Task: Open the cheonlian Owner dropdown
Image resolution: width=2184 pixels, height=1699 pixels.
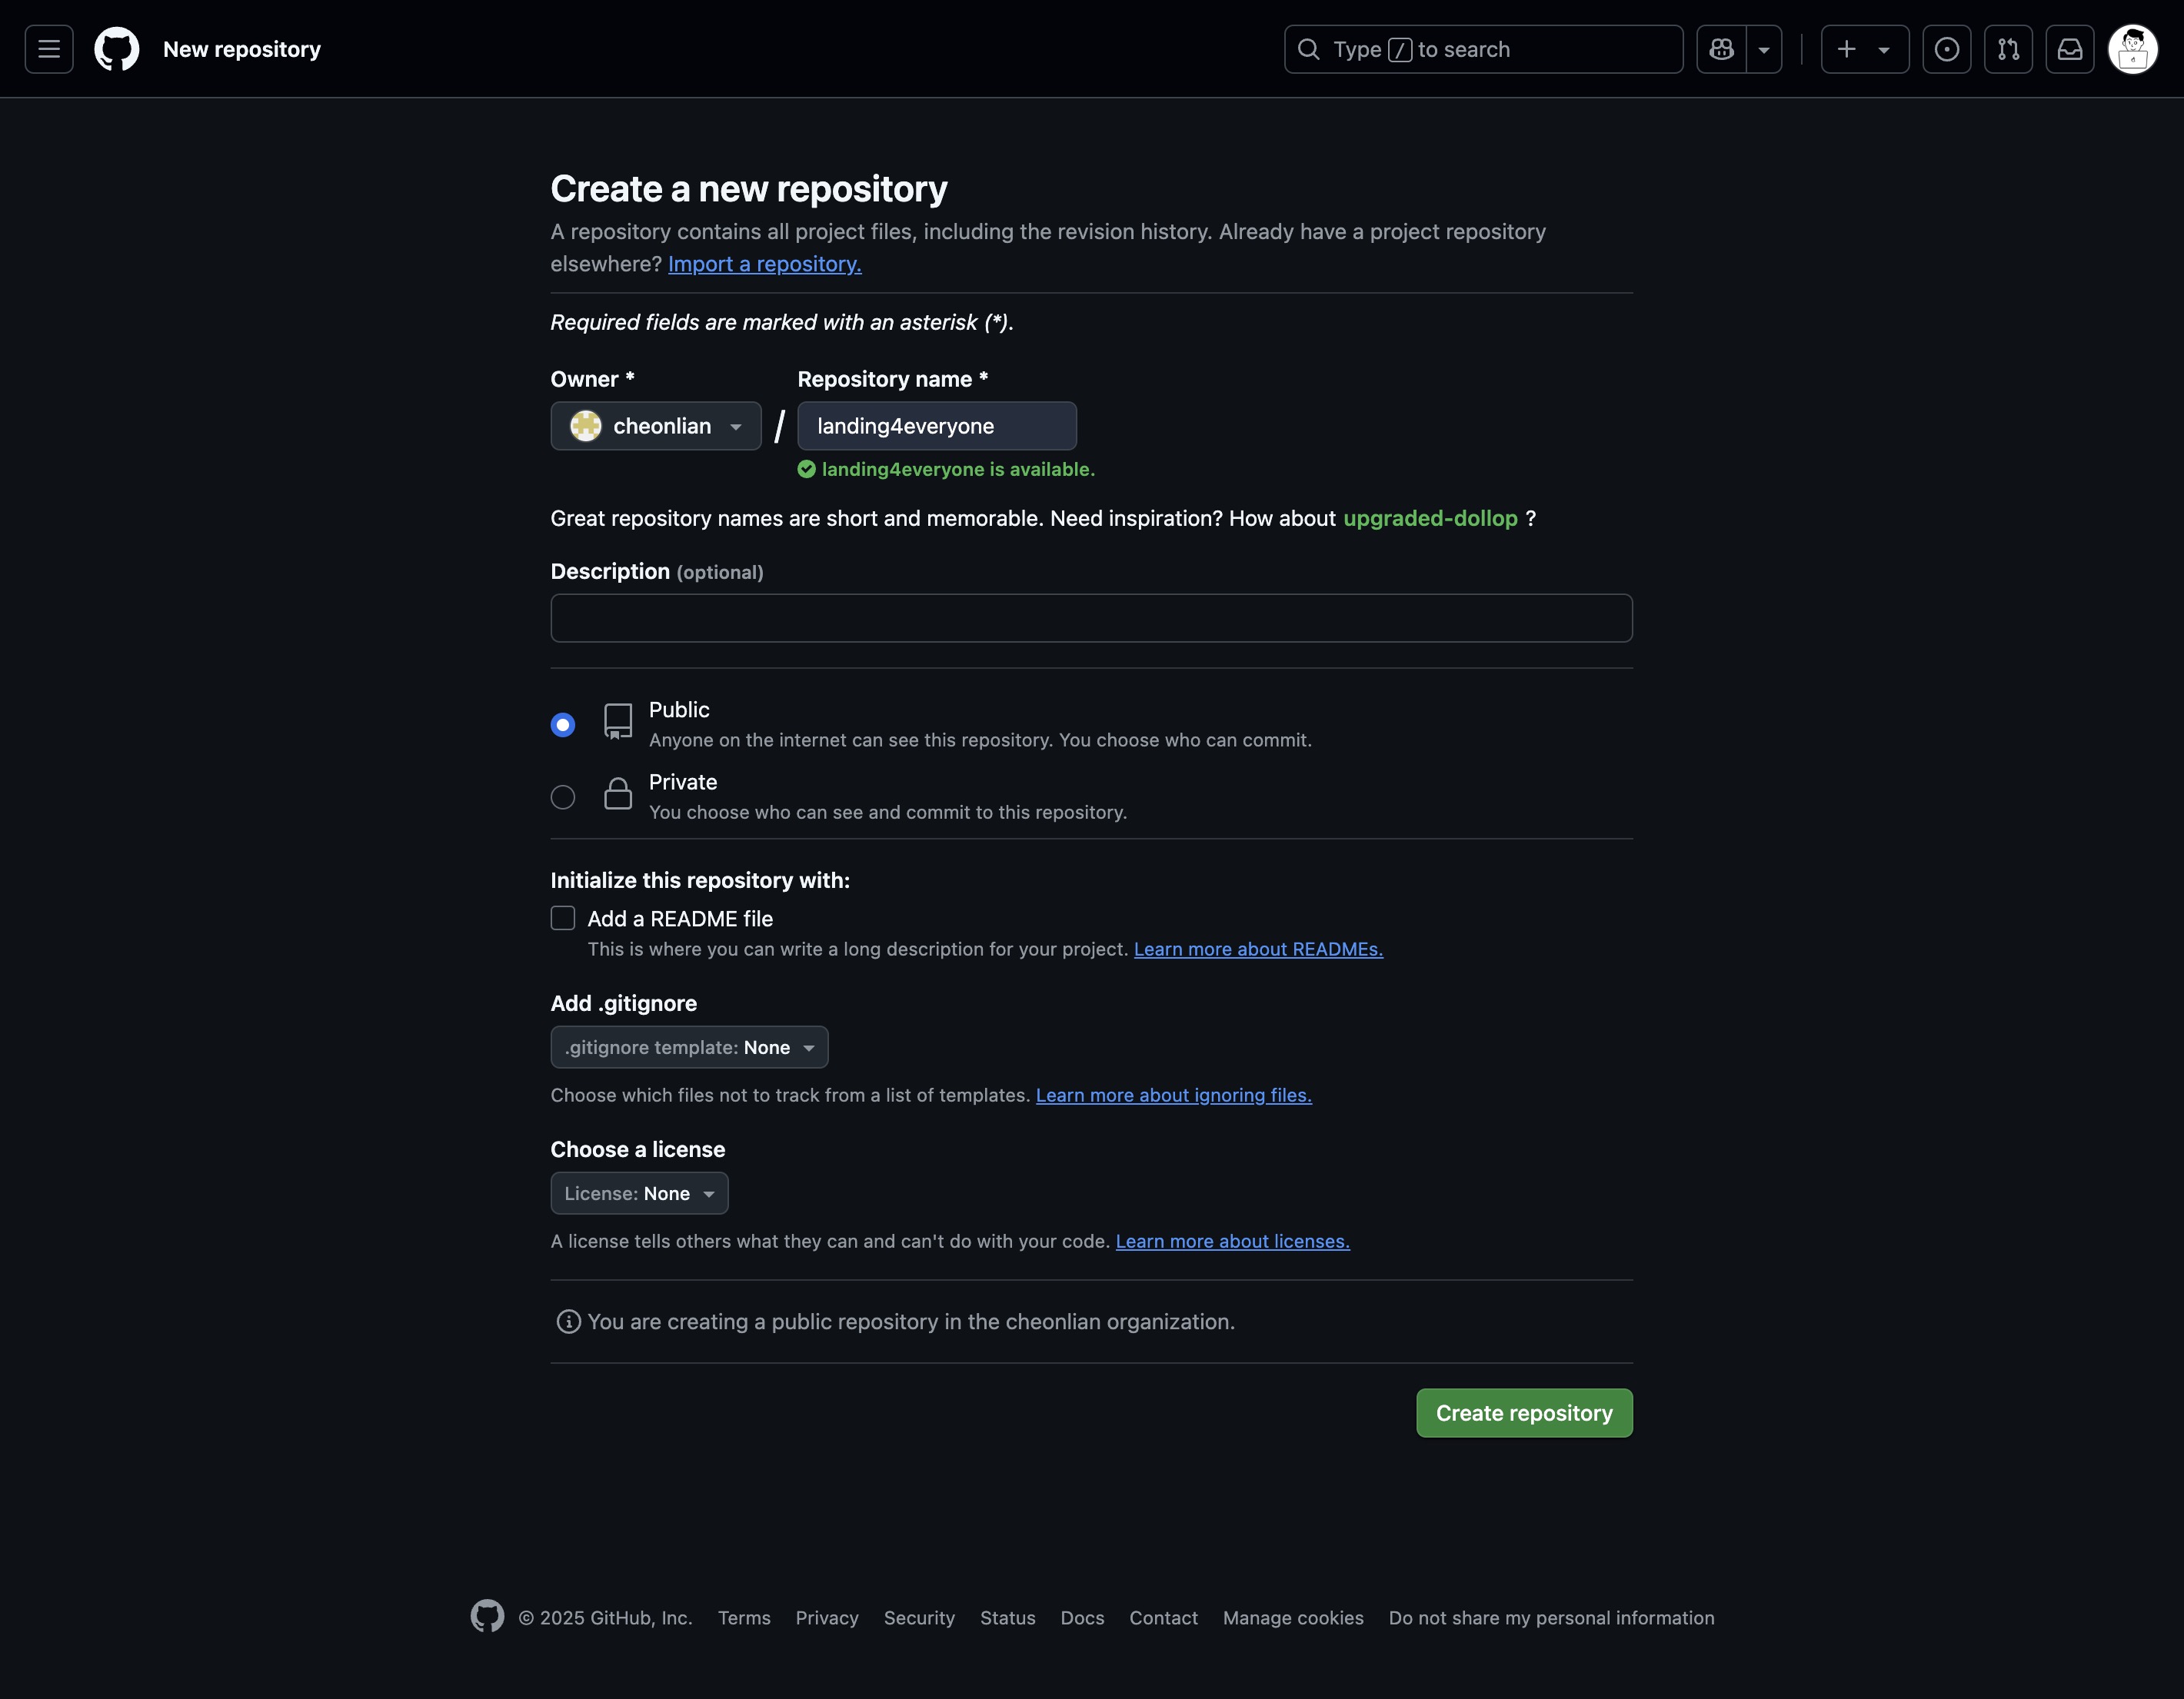Action: (656, 426)
